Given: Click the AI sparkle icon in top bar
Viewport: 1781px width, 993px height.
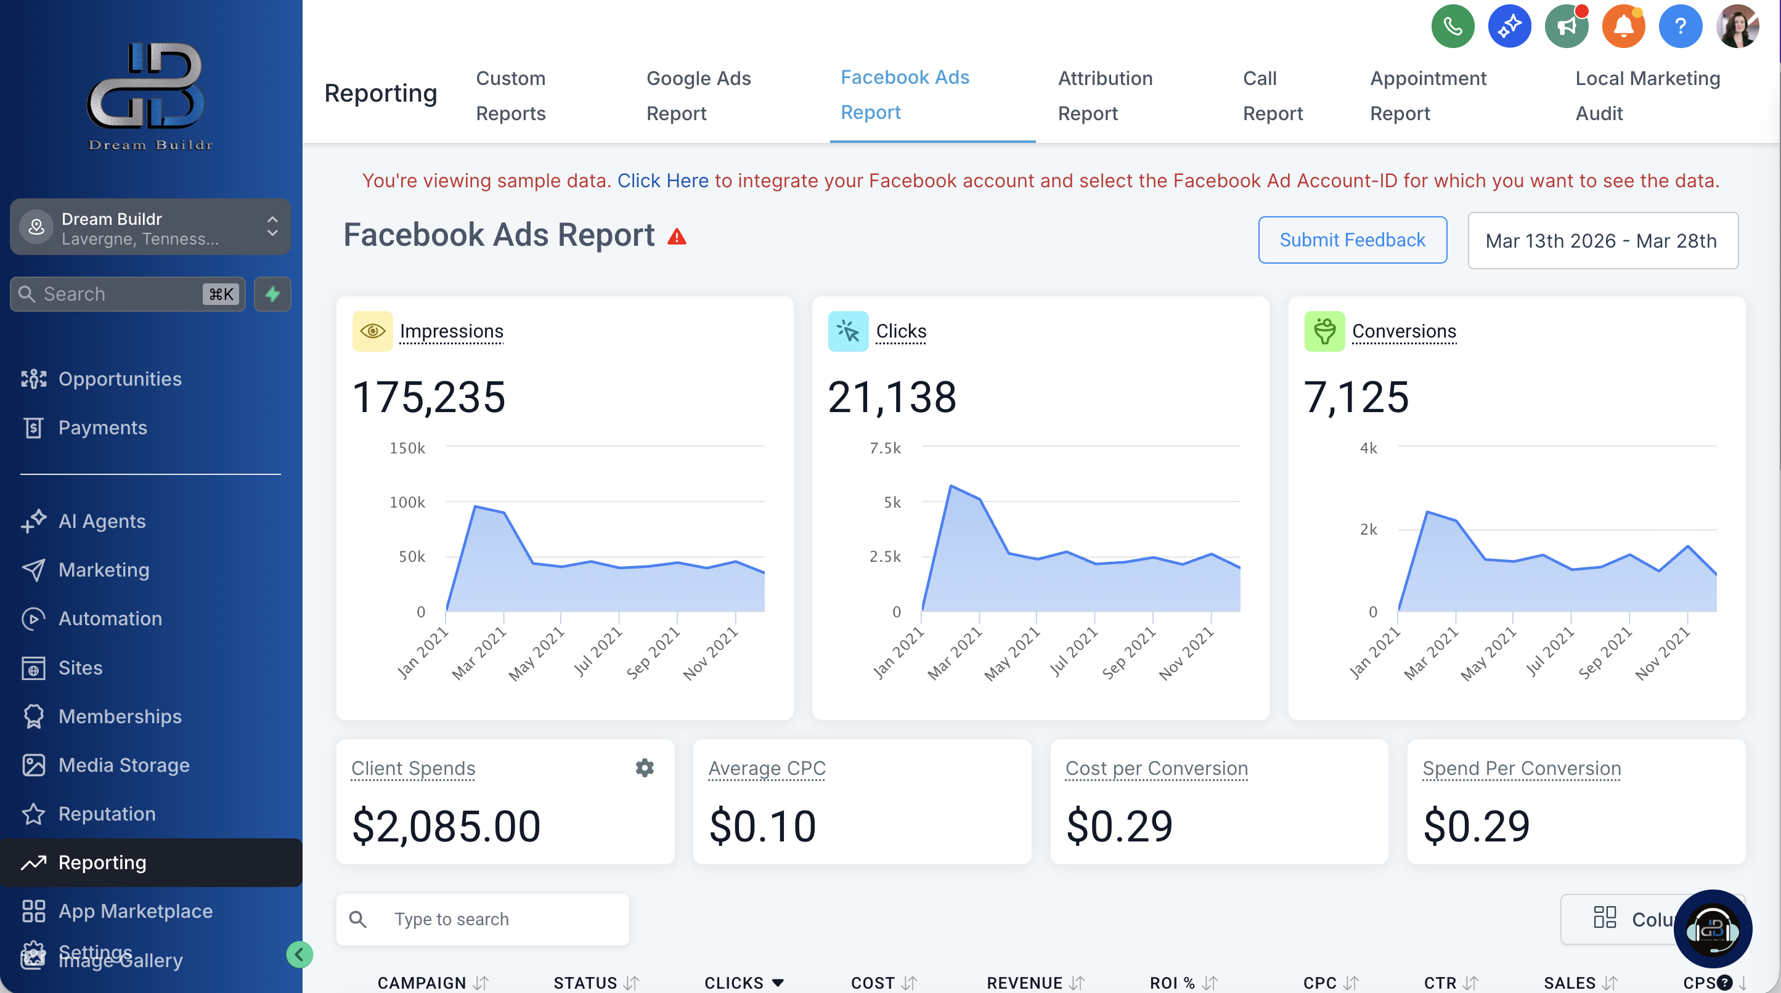Looking at the screenshot, I should tap(1509, 26).
